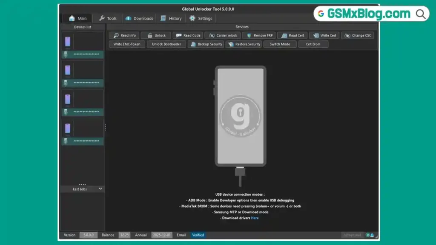Viewport: 436px width, 245px height.
Task: Select the second device in Devices list
Action: pyautogui.click(x=83, y=74)
